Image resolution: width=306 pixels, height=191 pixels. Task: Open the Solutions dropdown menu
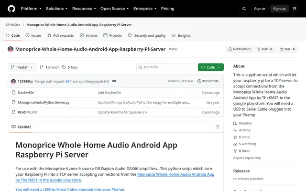[56, 9]
